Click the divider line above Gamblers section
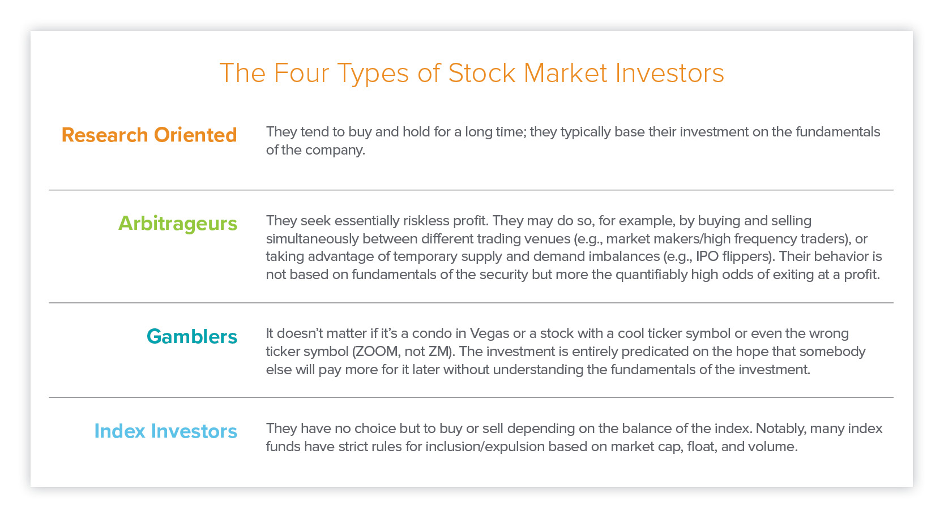This screenshot has height=518, width=944. [x=471, y=303]
